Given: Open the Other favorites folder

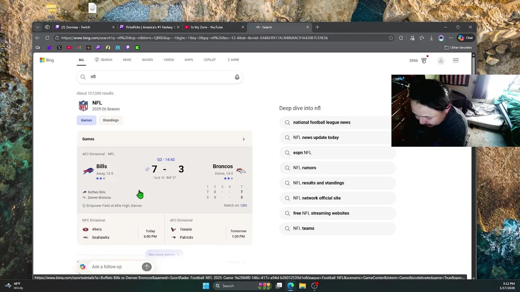Looking at the screenshot, I should [x=458, y=47].
